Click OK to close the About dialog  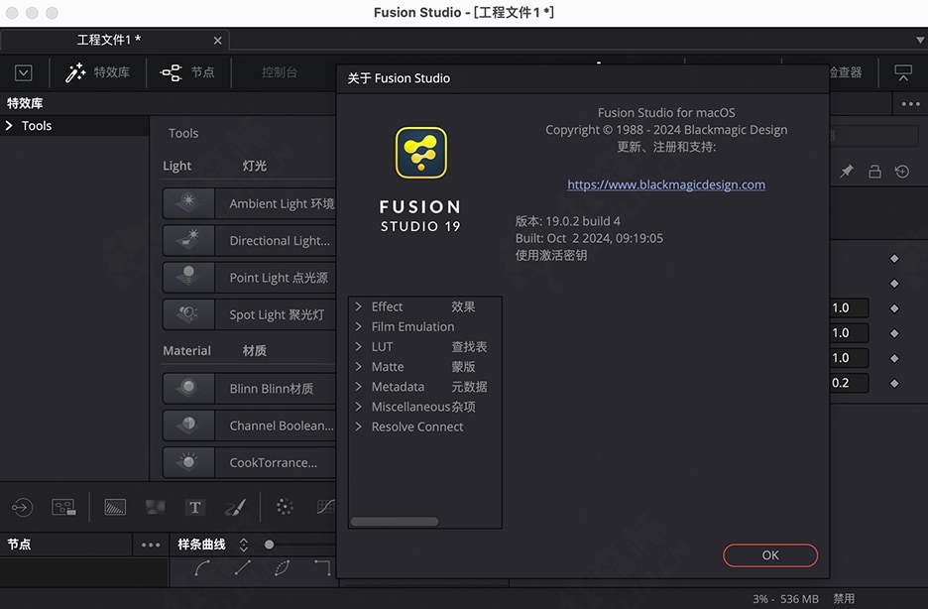point(770,555)
